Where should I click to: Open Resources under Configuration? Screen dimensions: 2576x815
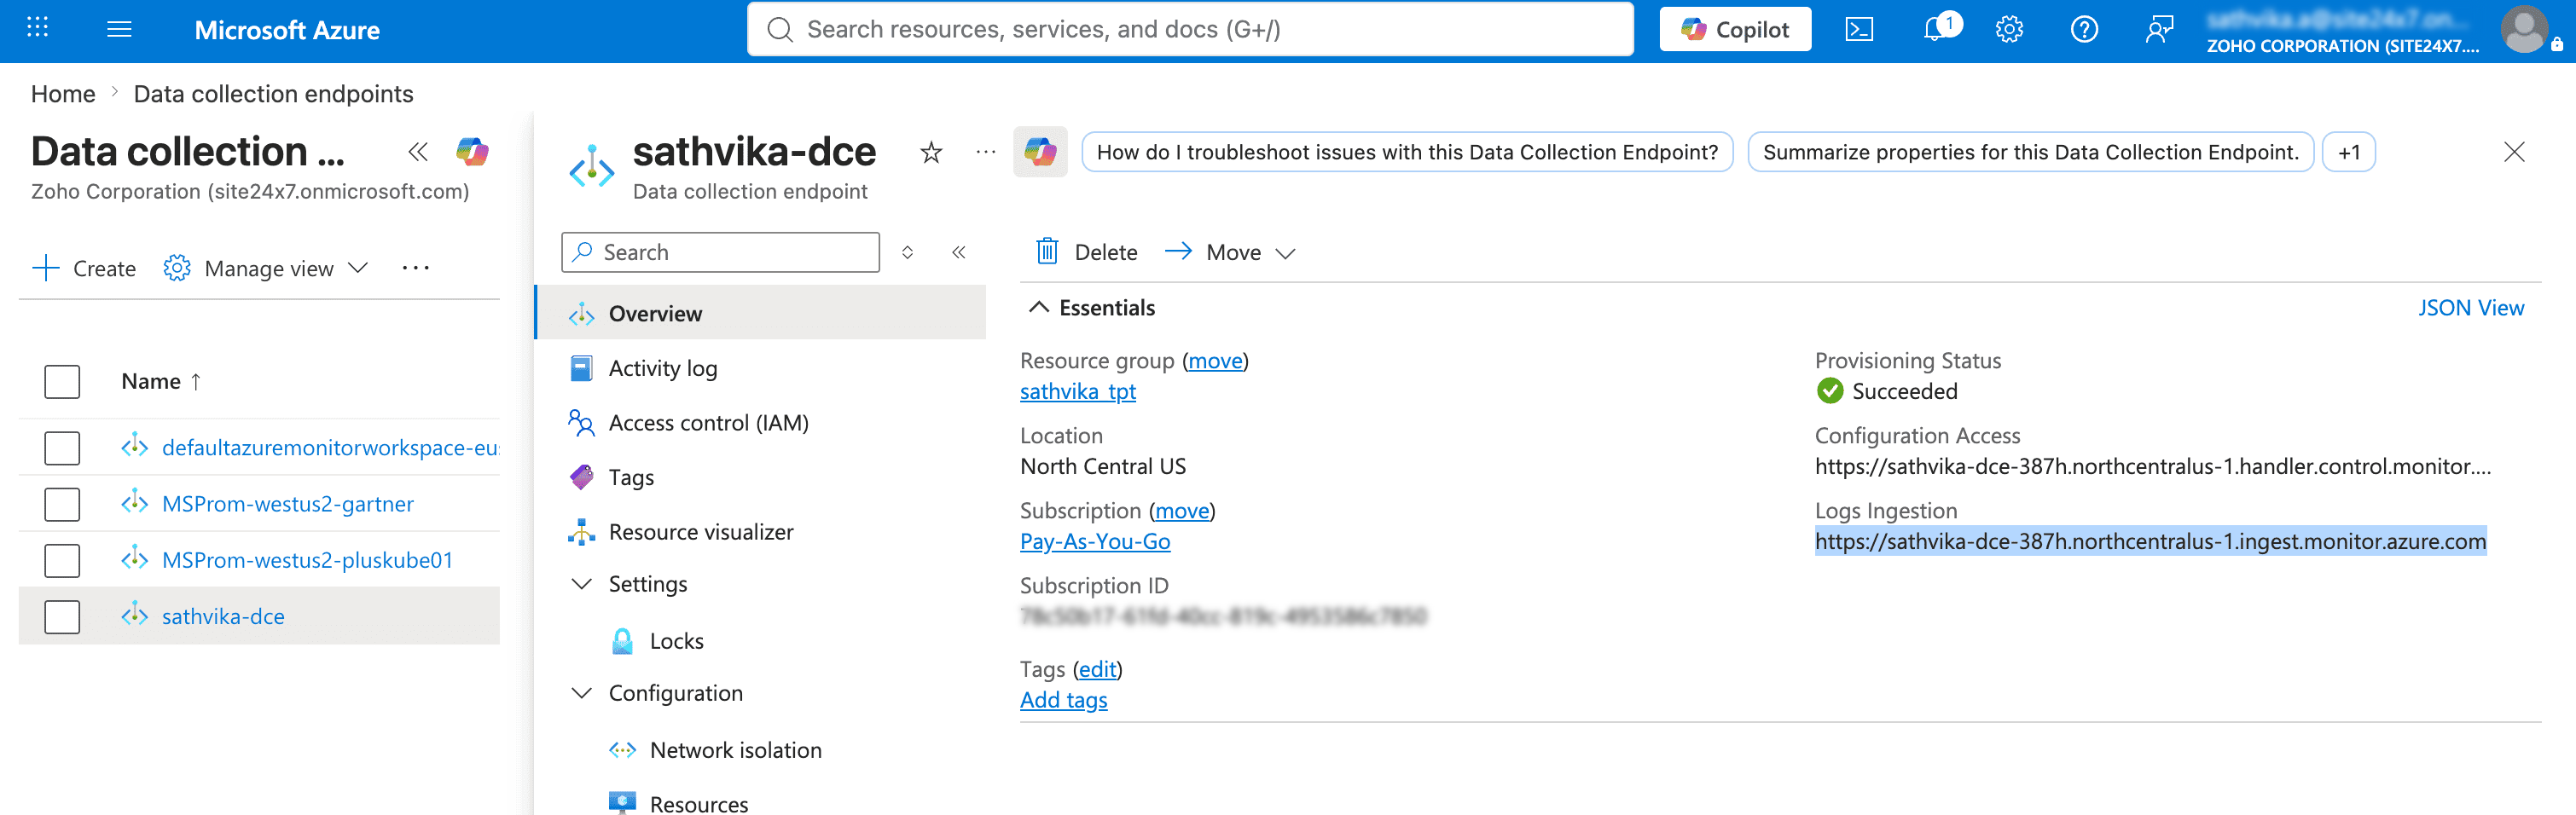(x=698, y=803)
